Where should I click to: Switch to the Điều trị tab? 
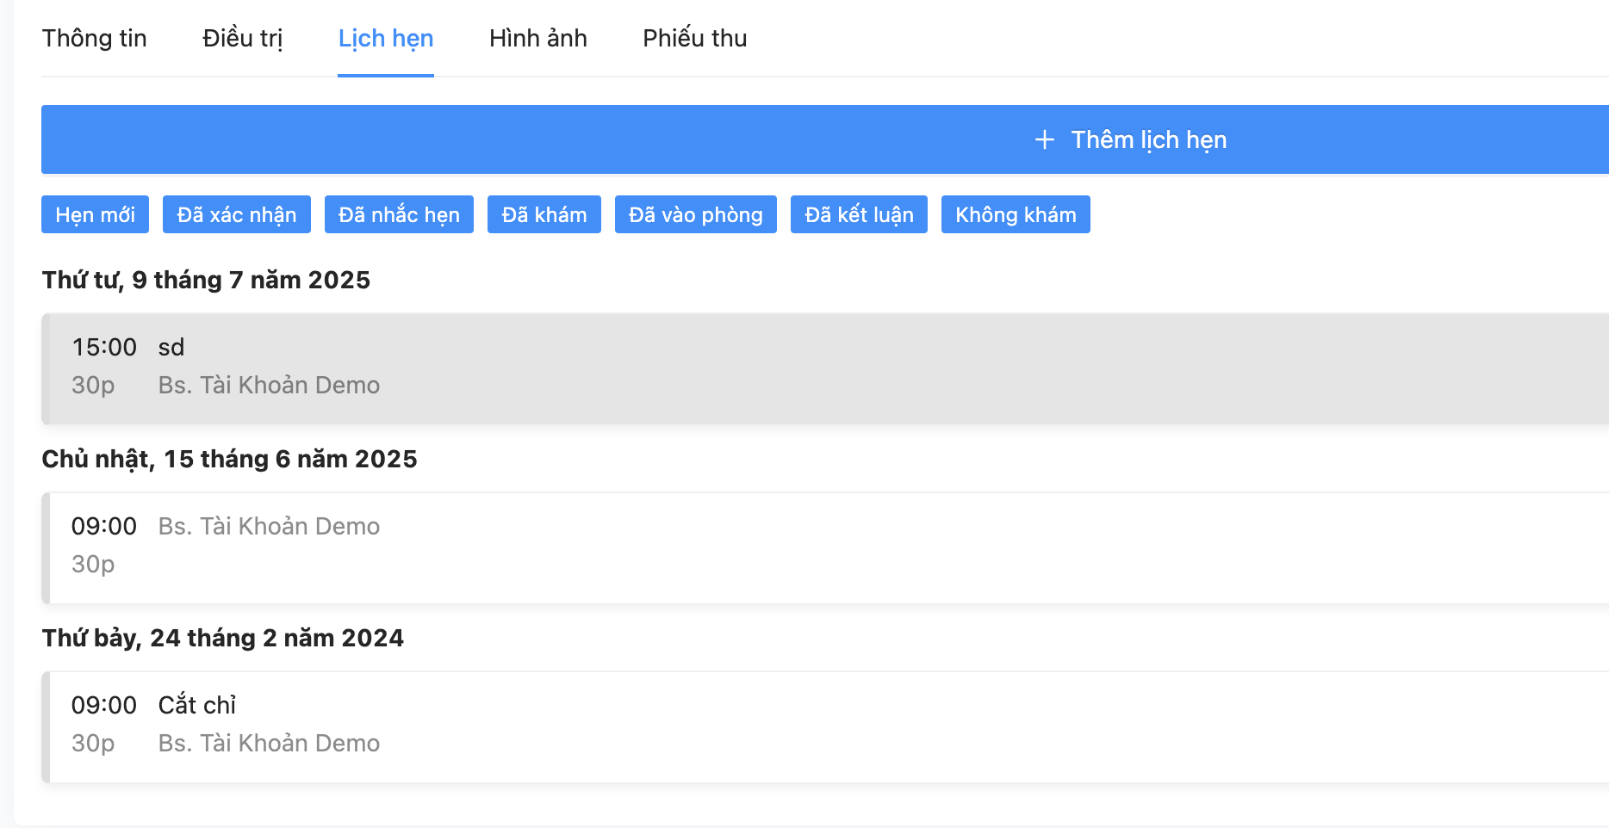[242, 39]
